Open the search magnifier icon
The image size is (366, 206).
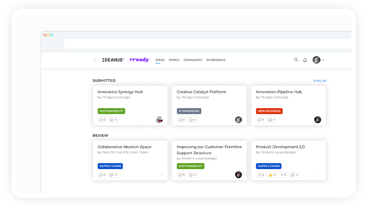tap(296, 60)
